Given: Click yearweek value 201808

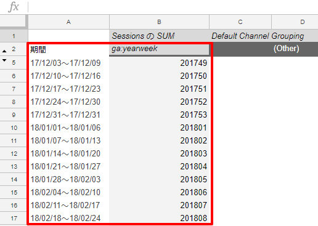Looking at the screenshot, I should tap(159, 218).
